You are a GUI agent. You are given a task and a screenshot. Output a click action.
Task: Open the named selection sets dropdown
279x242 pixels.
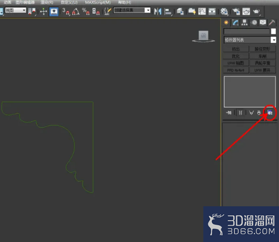coord(132,10)
